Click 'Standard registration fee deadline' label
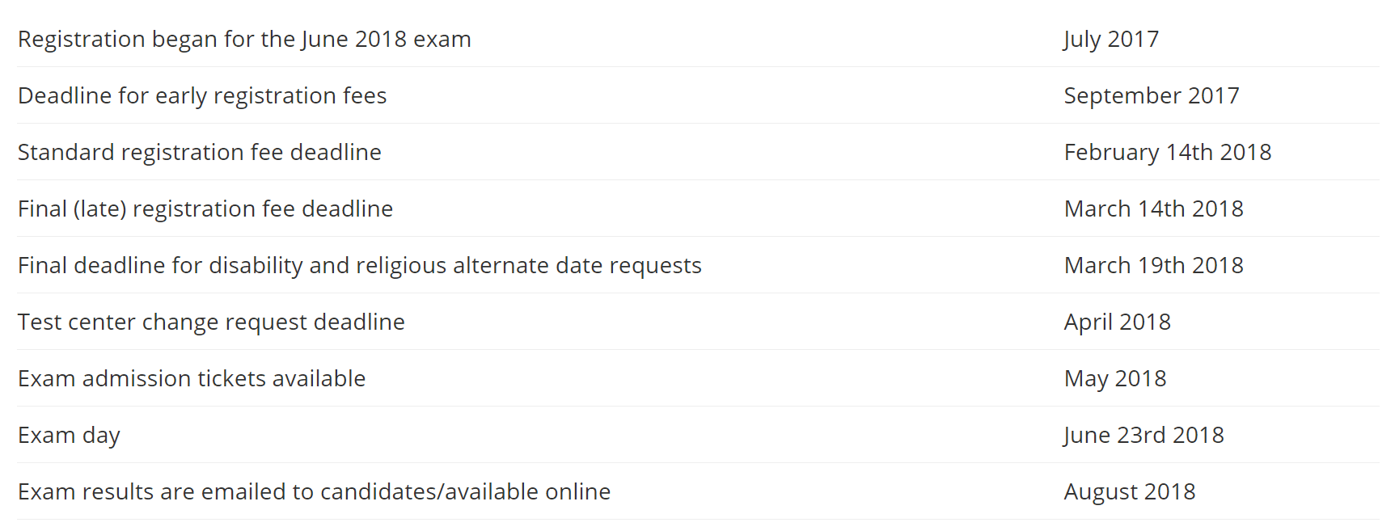Image resolution: width=1395 pixels, height=531 pixels. point(200,152)
